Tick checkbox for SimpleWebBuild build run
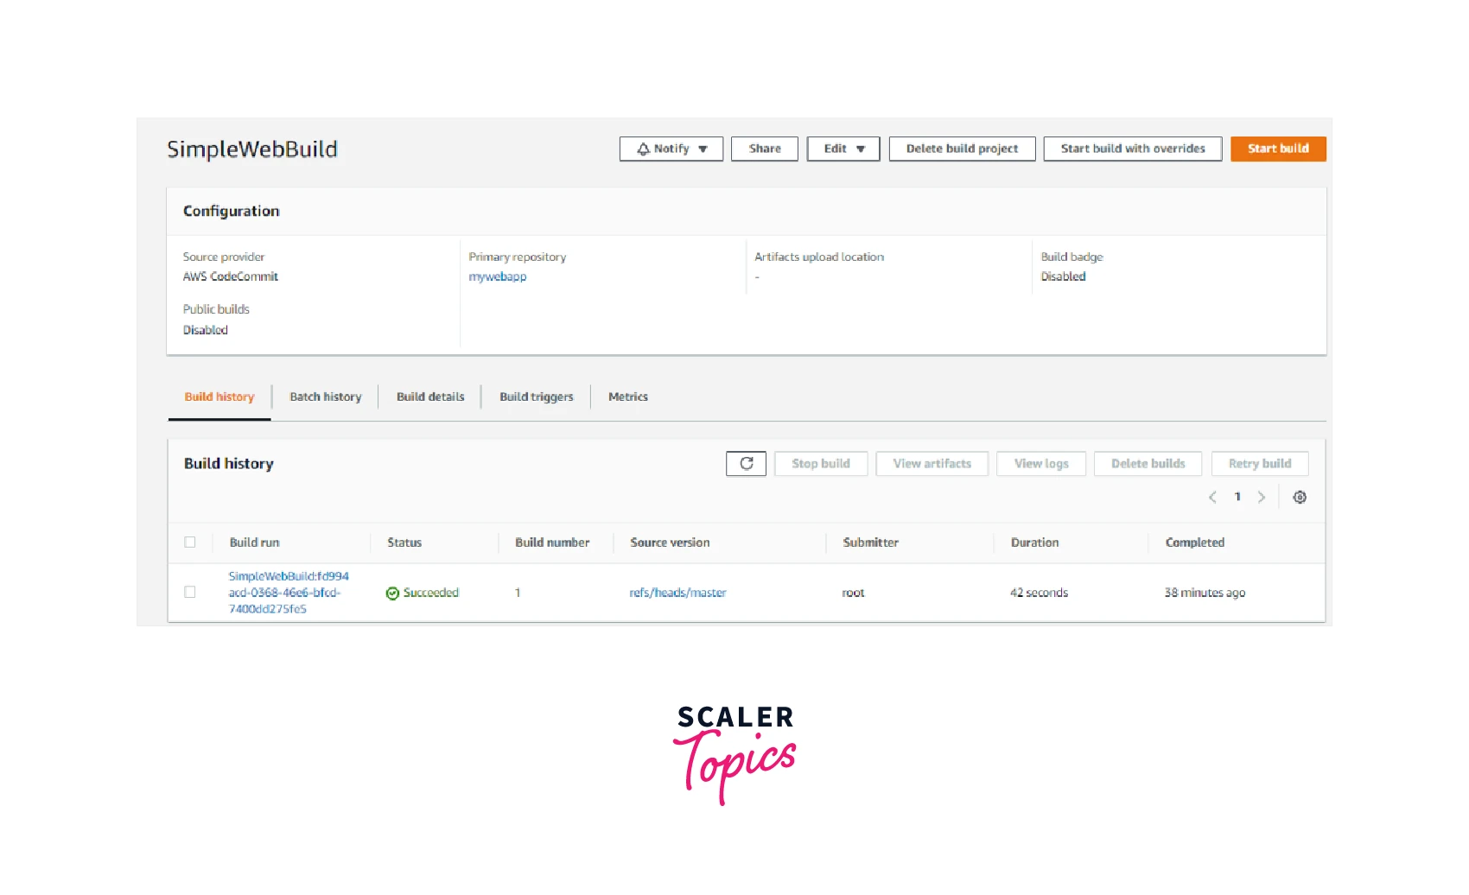 [190, 593]
